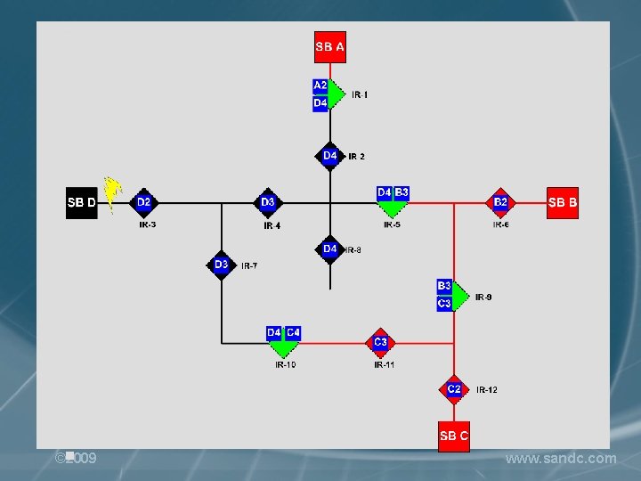Click the IR-7 text label

249,265
